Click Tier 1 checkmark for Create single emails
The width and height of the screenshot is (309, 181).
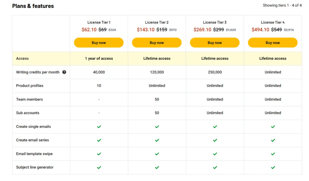(99, 127)
